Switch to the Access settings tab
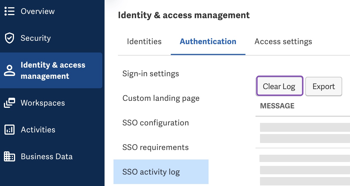This screenshot has height=186, width=350. (283, 42)
